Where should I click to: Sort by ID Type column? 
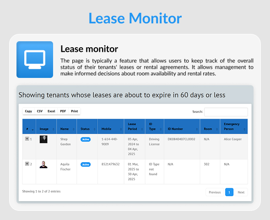[x=155, y=126]
